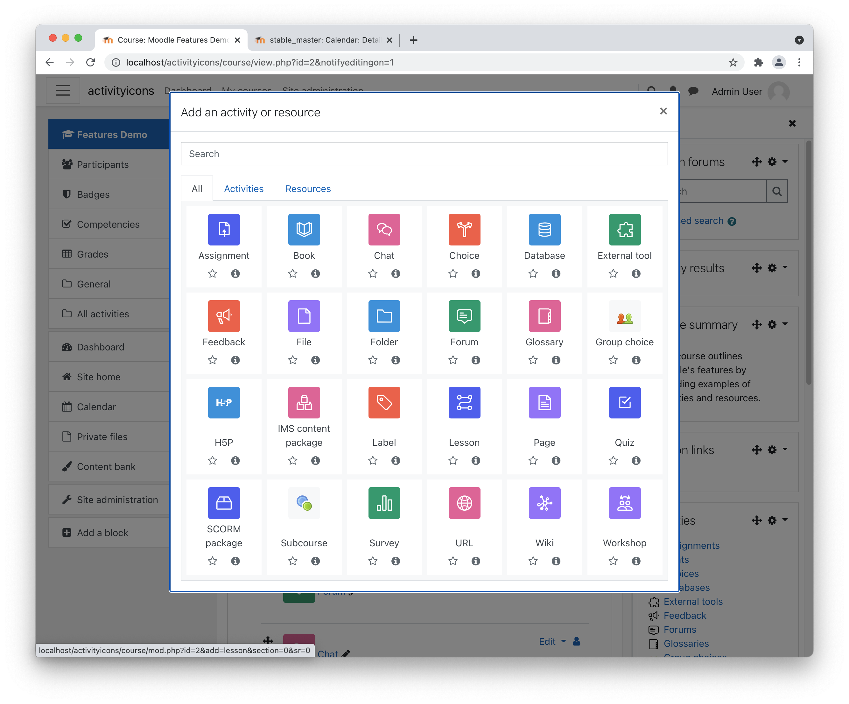Star the Lesson activity
This screenshot has height=704, width=849.
coord(453,460)
